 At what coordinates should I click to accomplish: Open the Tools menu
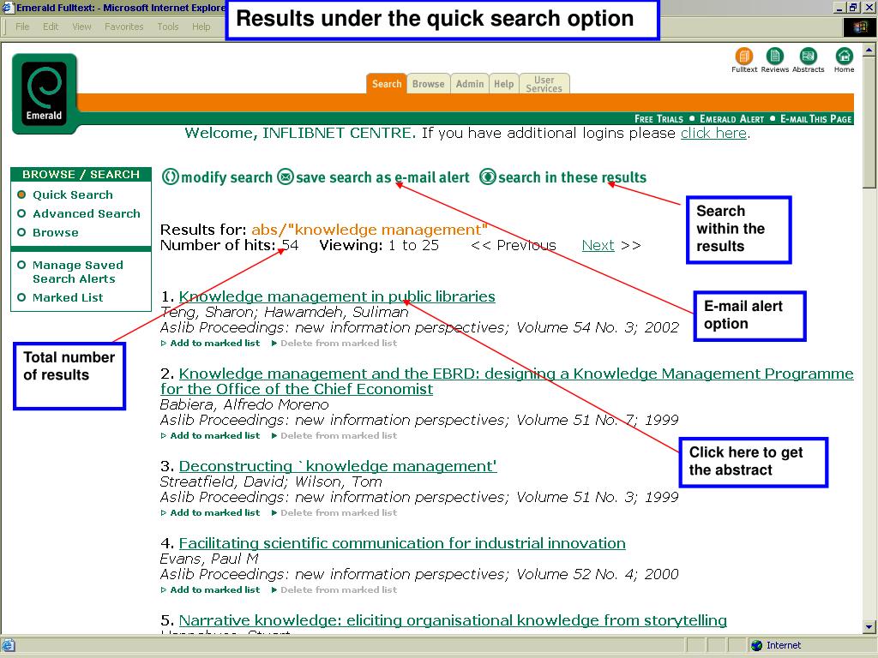click(168, 27)
